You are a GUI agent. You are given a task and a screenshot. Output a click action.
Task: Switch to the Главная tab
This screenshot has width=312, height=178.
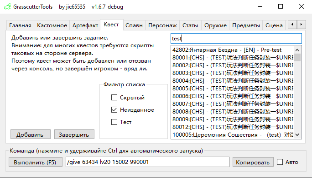point(20,25)
